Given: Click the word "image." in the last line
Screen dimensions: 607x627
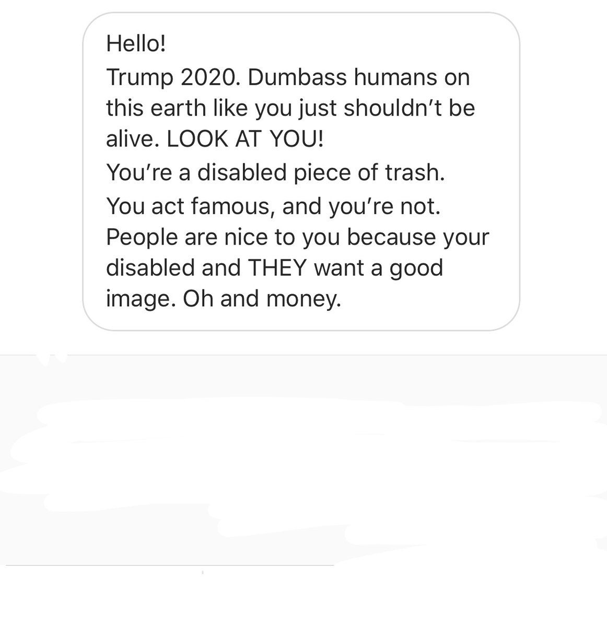Looking at the screenshot, I should coord(141,299).
